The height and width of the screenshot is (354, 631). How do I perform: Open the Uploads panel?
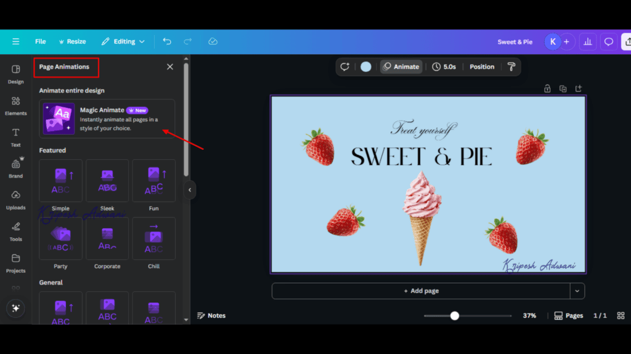(15, 200)
